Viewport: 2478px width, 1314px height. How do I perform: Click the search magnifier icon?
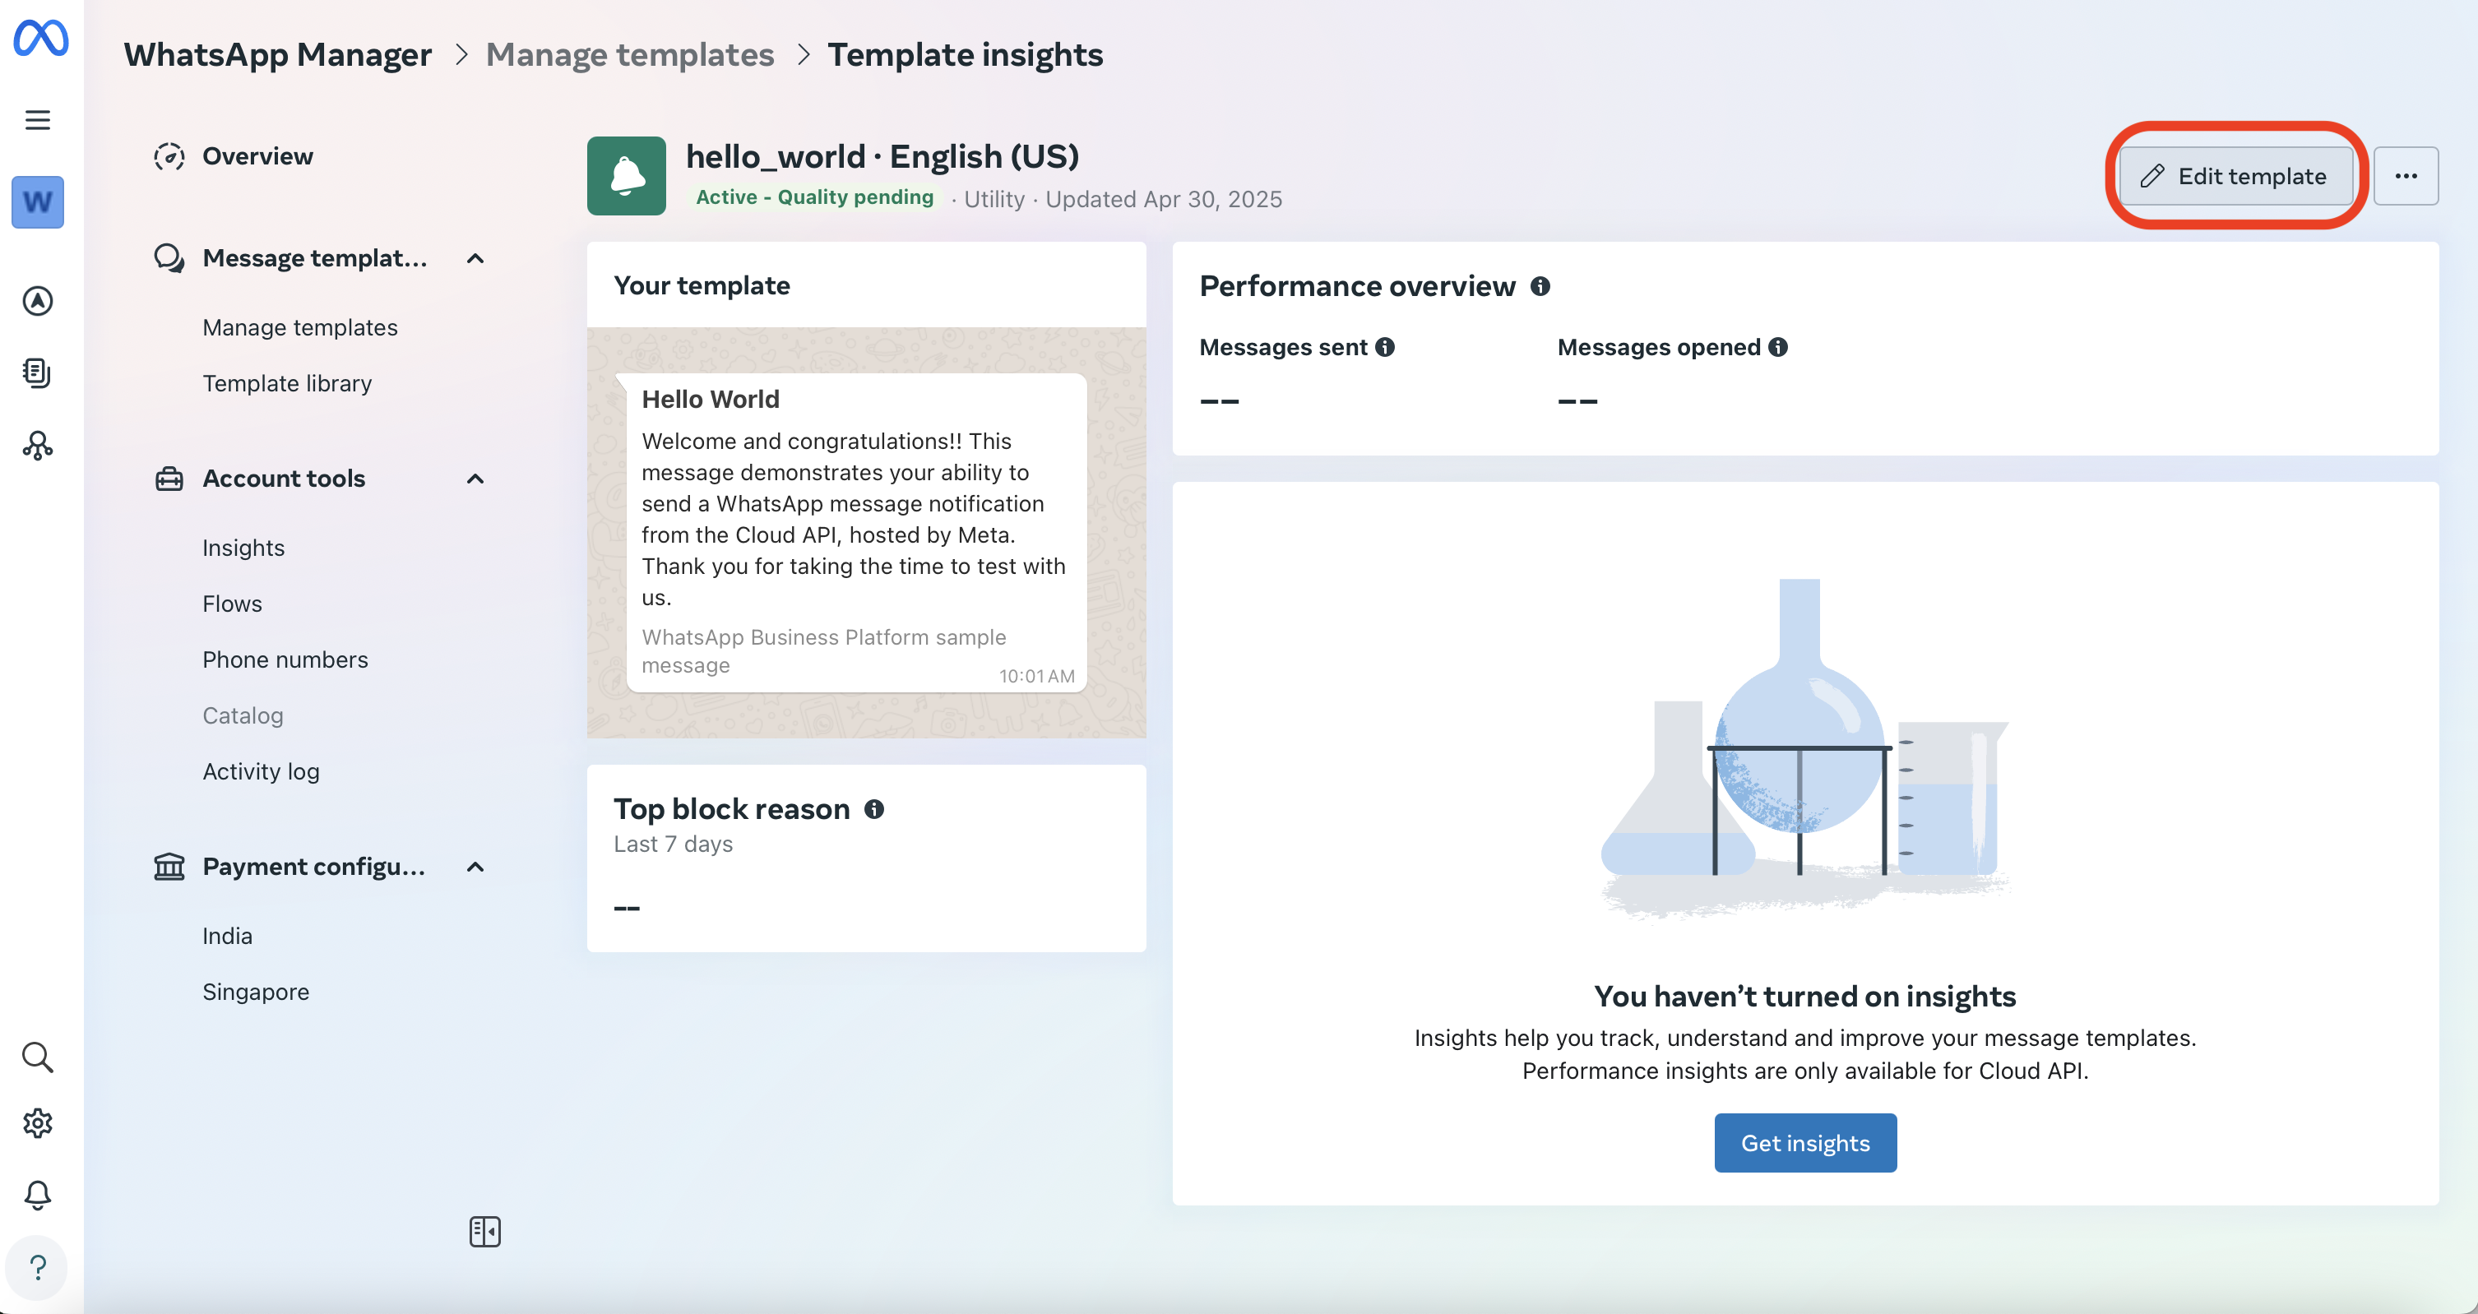click(x=38, y=1057)
